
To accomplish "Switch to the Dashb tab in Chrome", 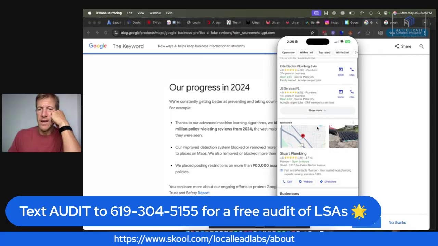I will (x=134, y=23).
